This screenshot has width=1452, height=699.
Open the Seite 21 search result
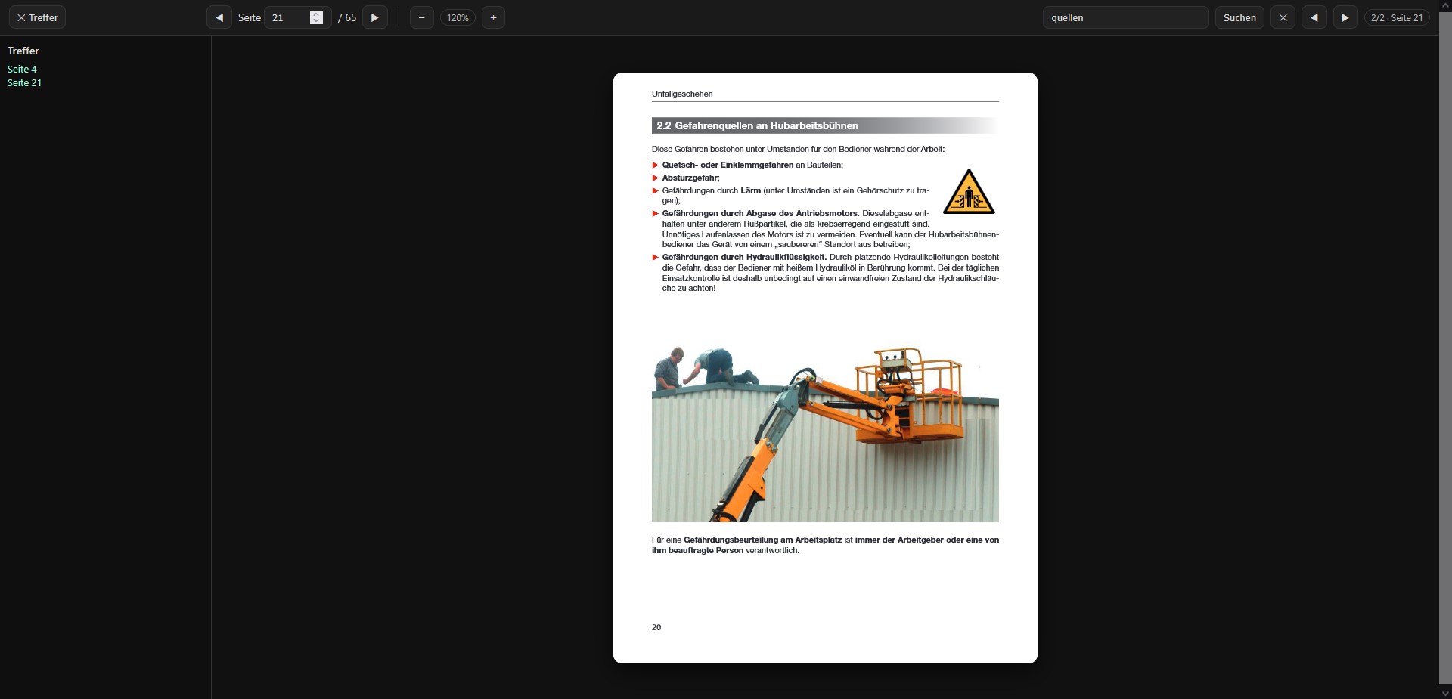pyautogui.click(x=24, y=82)
